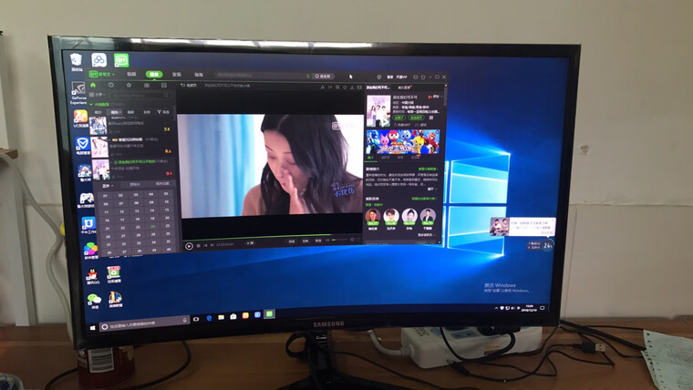Open the League of Legends desktop icon
This screenshot has height=390, width=693.
116,299
